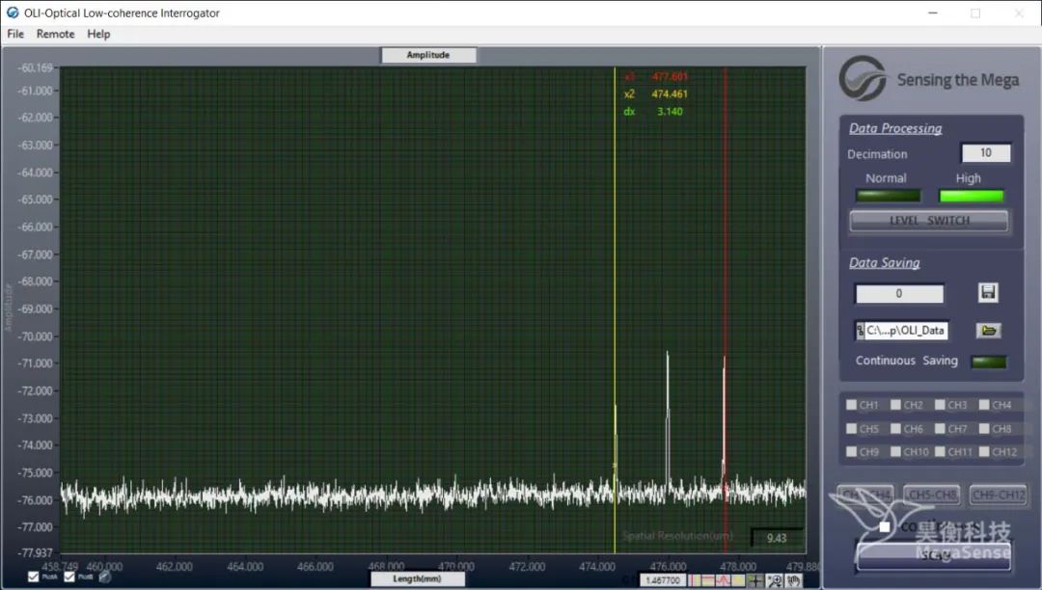The width and height of the screenshot is (1042, 590).
Task: Click the floppy disk save icon
Action: pyautogui.click(x=987, y=292)
